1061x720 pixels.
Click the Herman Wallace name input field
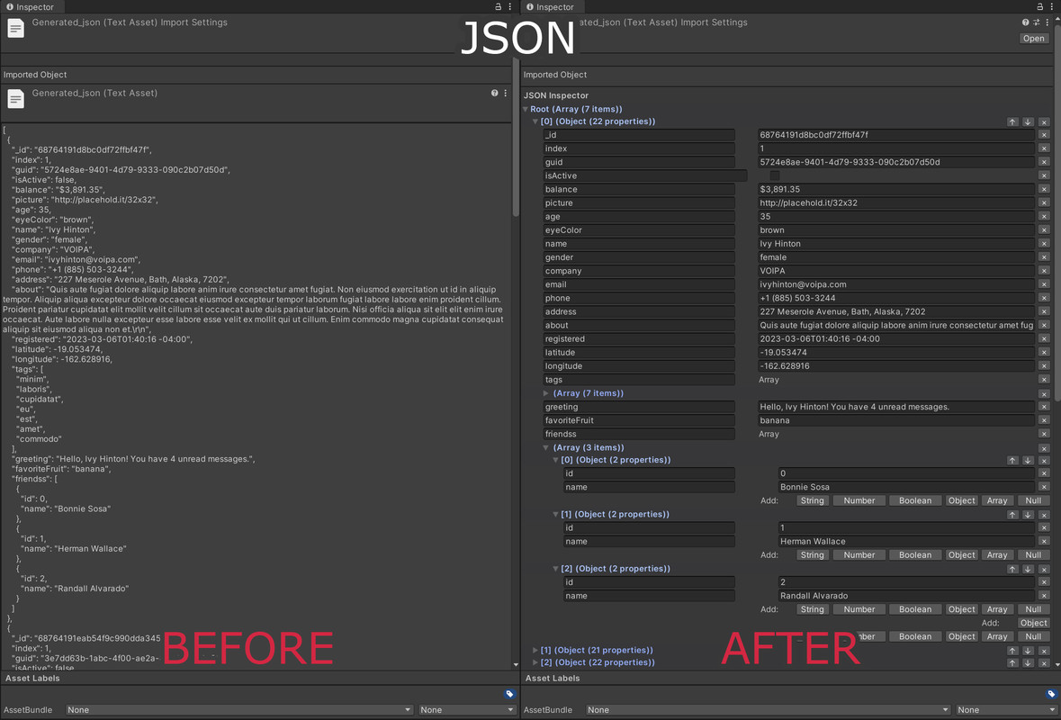click(900, 541)
